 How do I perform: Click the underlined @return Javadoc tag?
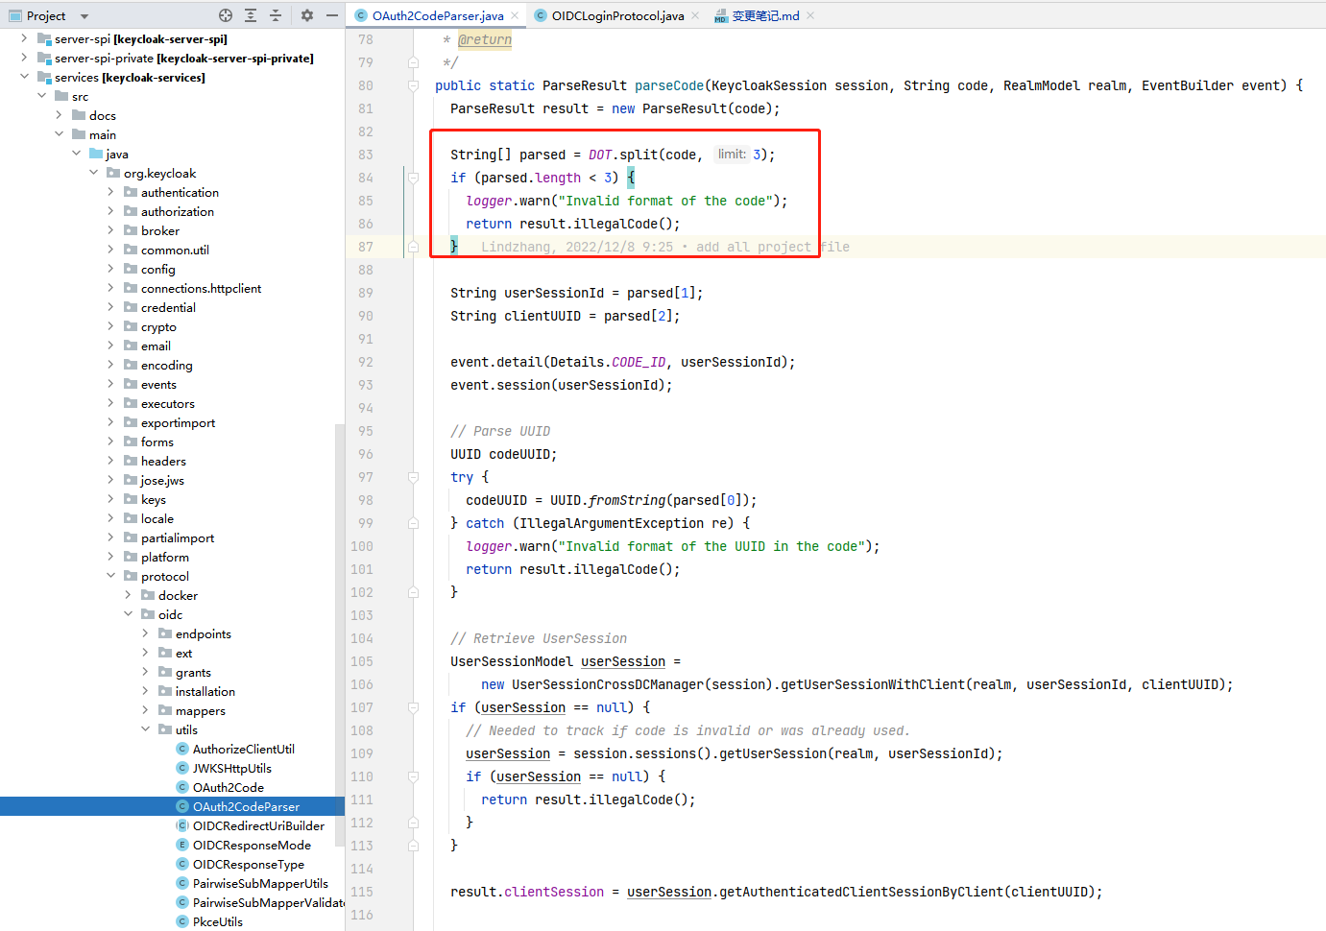tap(485, 39)
